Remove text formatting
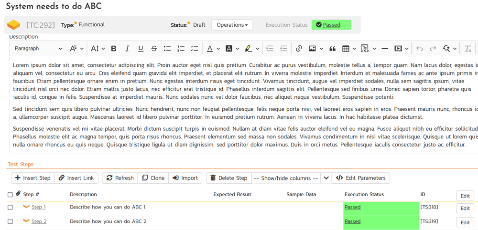478x230 pixels. [467, 49]
